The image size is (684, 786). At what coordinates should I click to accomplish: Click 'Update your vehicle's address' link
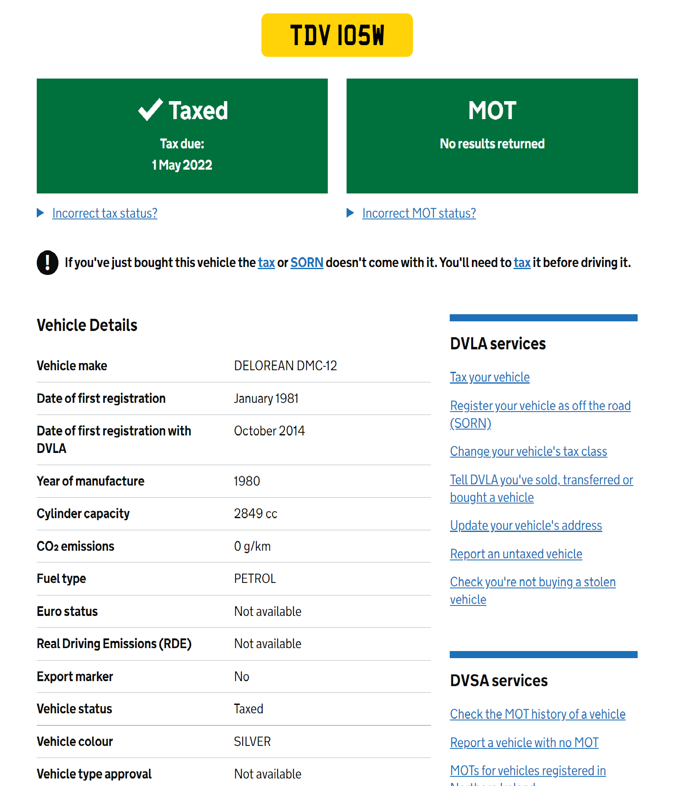[x=526, y=525]
